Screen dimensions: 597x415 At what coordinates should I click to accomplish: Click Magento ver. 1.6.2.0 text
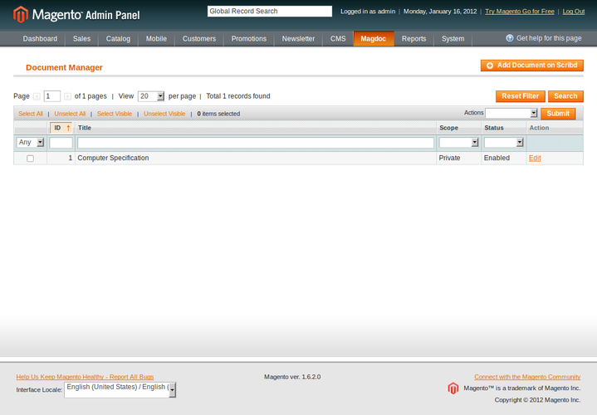[292, 377]
